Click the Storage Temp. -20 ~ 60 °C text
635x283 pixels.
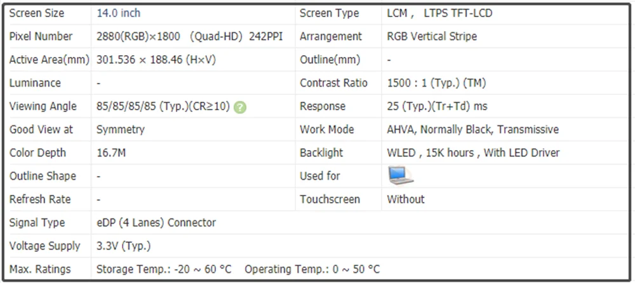tap(164, 269)
